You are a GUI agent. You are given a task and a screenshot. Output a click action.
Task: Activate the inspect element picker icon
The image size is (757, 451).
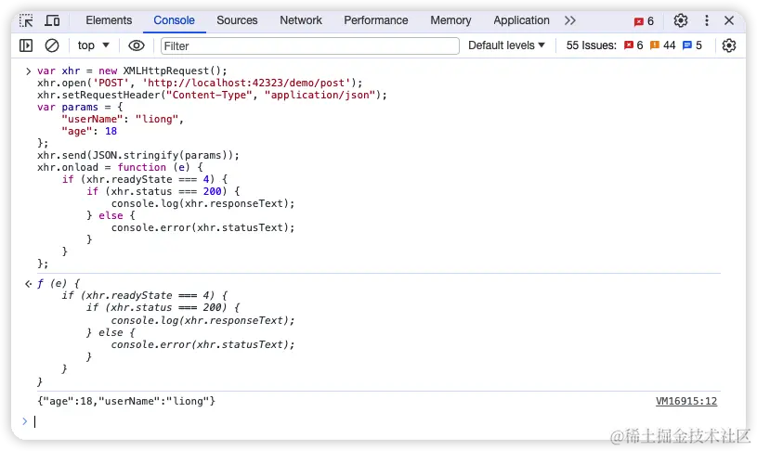click(26, 20)
